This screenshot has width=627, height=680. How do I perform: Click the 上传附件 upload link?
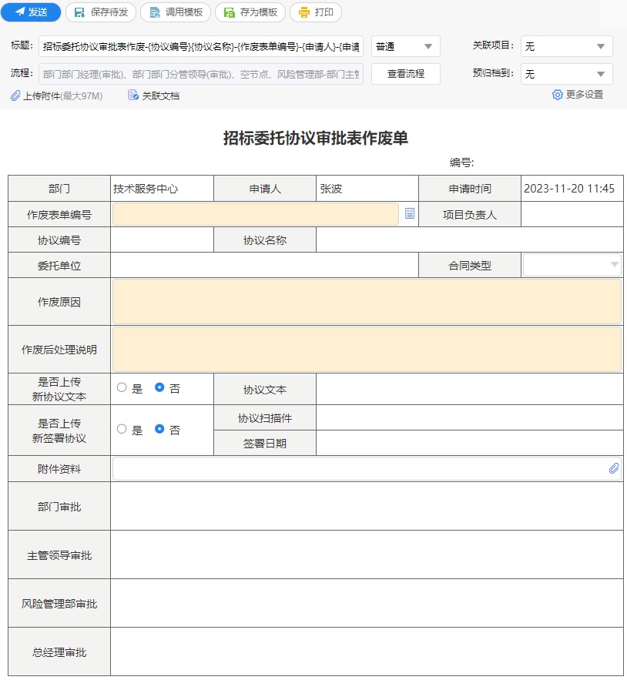point(62,95)
